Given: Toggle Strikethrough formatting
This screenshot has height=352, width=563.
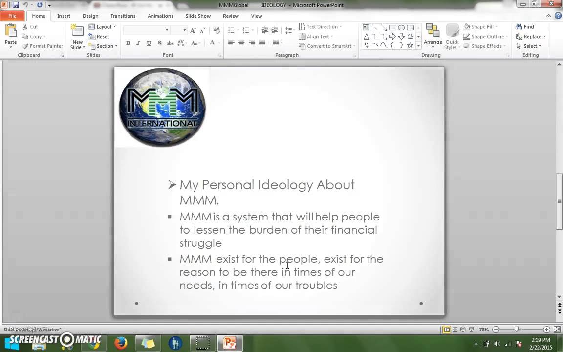Looking at the screenshot, I should pos(170,43).
